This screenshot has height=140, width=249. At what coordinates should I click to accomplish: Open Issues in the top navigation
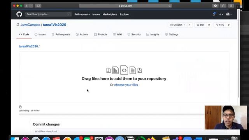pyautogui.click(x=96, y=14)
